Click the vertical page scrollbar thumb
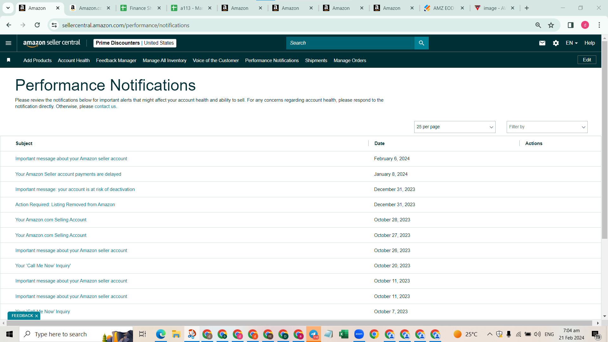The height and width of the screenshot is (342, 608). pyautogui.click(x=605, y=139)
